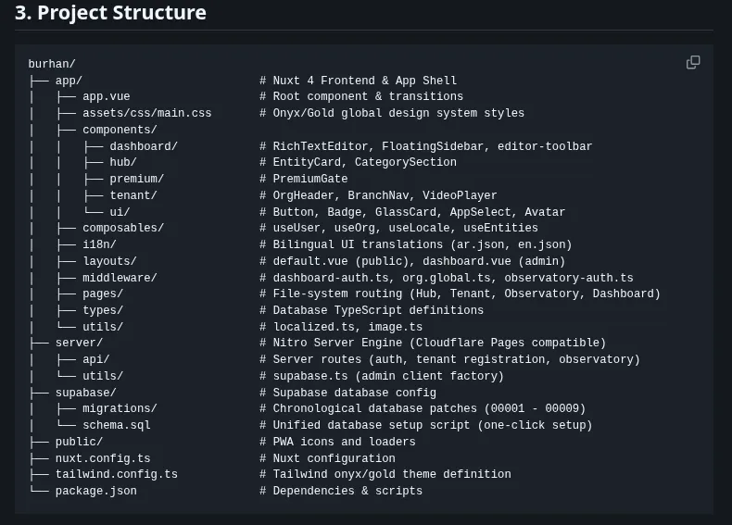Click comment "# PremiumGate"
The image size is (732, 525).
pos(304,180)
